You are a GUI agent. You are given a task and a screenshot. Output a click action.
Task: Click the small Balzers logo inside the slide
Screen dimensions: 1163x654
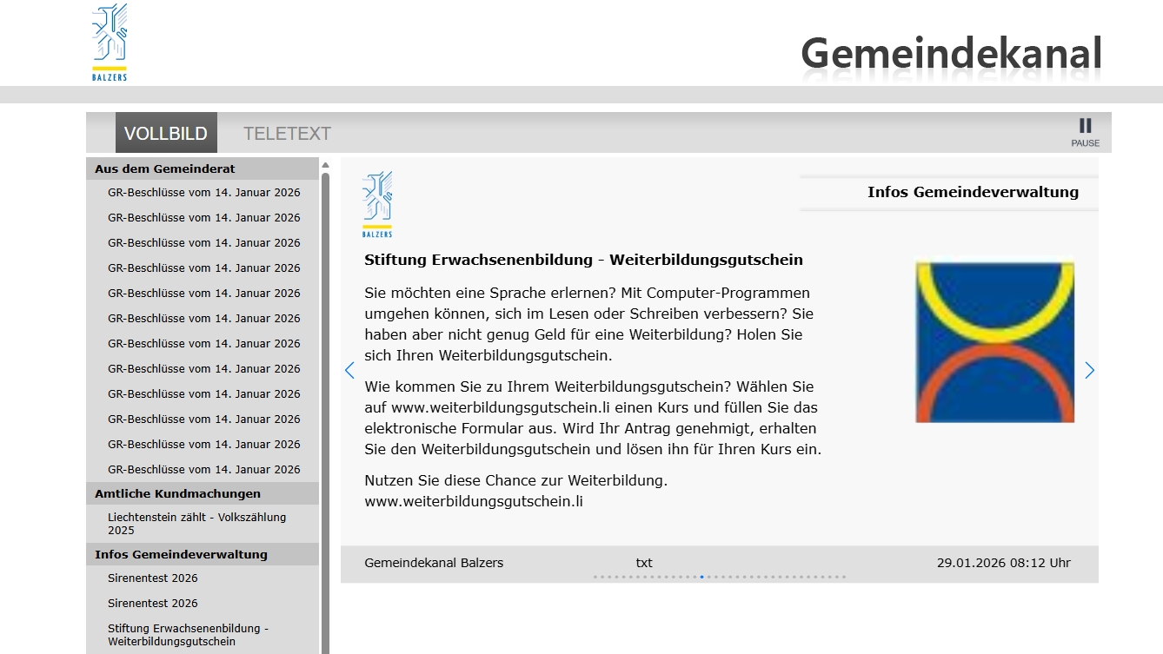(x=377, y=204)
